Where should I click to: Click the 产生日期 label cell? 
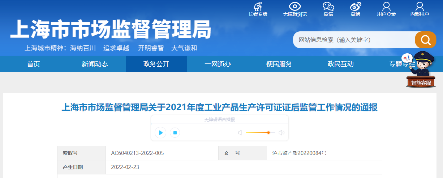[x=81, y=167]
